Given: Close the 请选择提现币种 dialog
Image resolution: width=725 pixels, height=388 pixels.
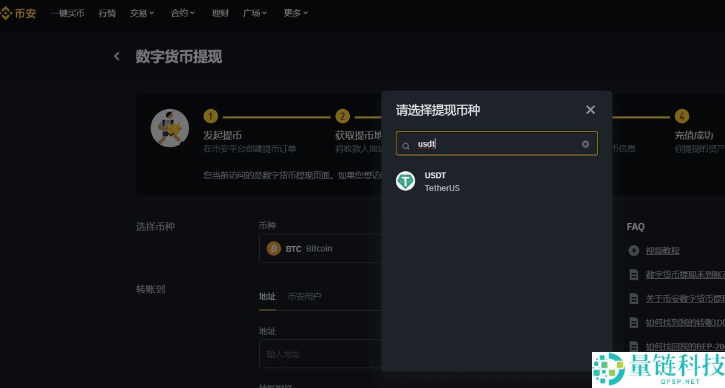Looking at the screenshot, I should coord(590,109).
